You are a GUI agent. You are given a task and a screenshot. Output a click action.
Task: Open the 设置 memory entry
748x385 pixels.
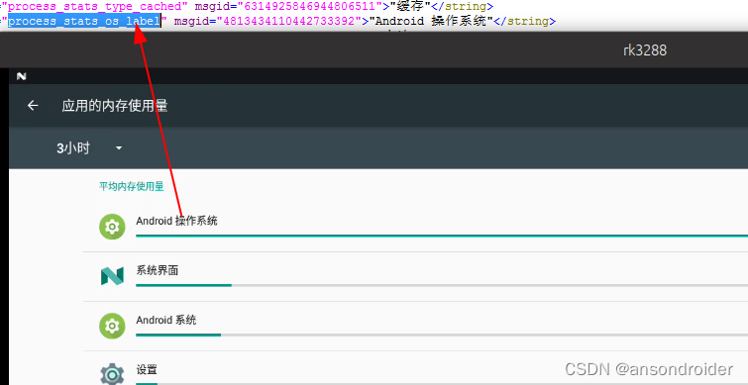coord(415,368)
